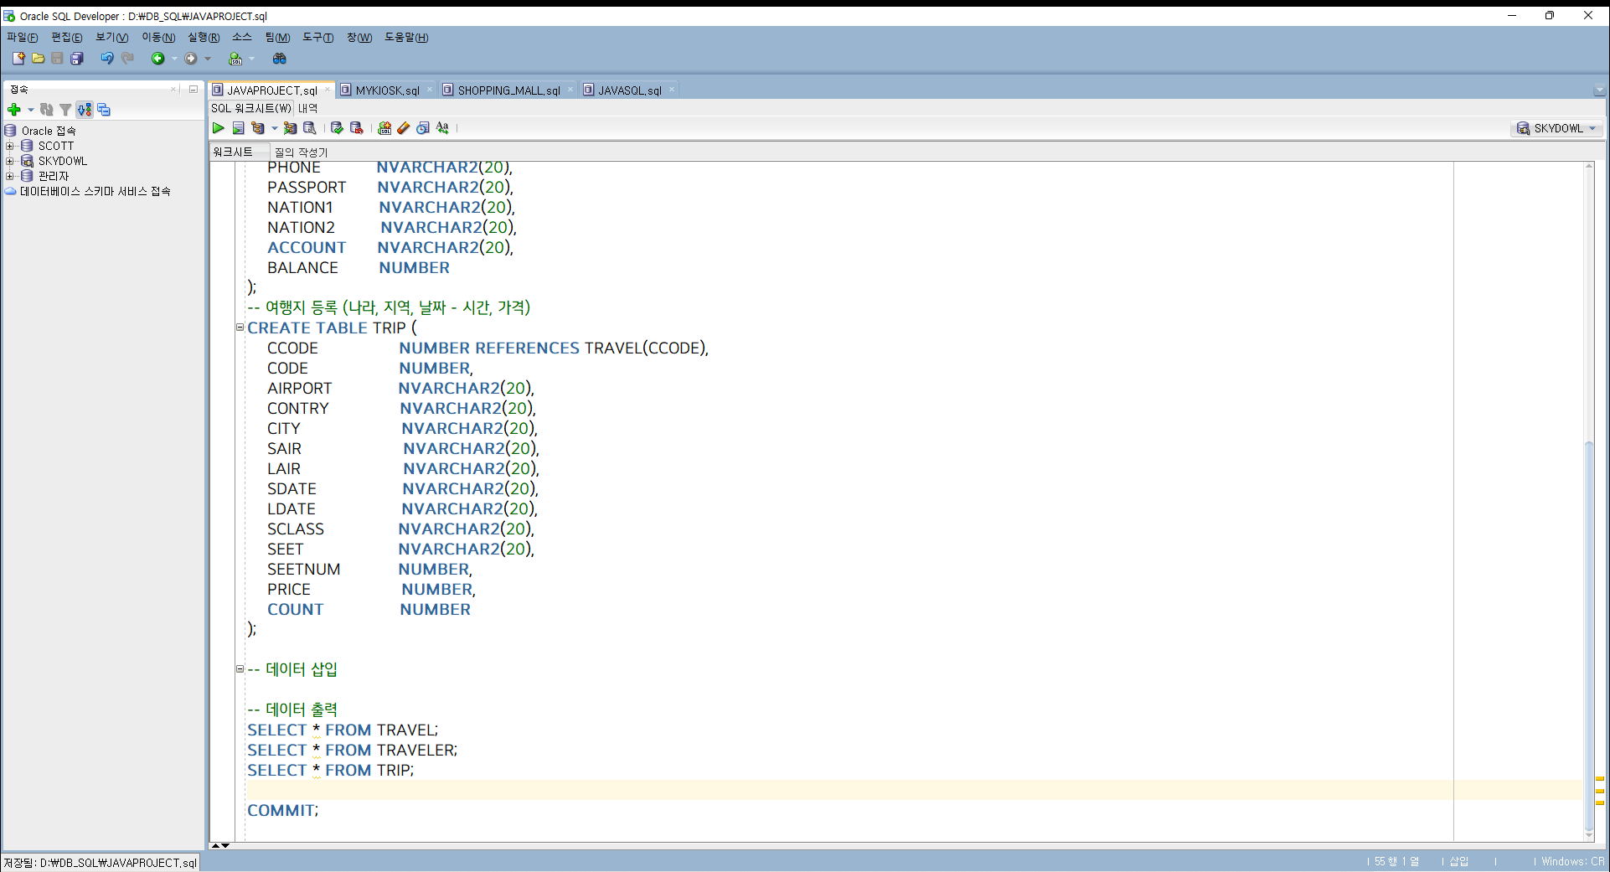
Task: Open unshared SQL worksheet icon
Action: pos(384,128)
